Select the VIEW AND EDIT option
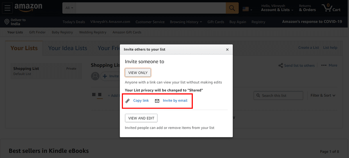The width and height of the screenshot is (349, 158). pyautogui.click(x=141, y=118)
